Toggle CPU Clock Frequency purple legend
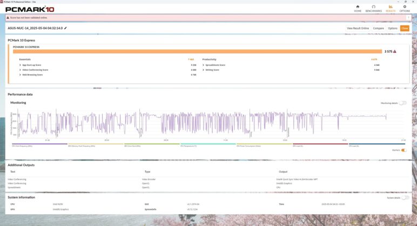The width and height of the screenshot is (417, 226). click(x=39, y=145)
